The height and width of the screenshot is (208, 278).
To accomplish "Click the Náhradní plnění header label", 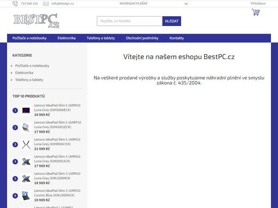I will pyautogui.click(x=134, y=3).
